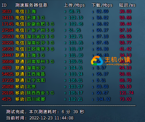This screenshot has height=122, width=145.
Task: Click latency value 57.10
Action: pos(125,30)
